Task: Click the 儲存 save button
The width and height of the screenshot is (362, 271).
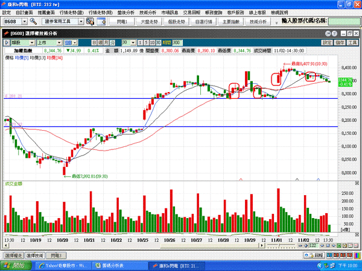Action: click(340, 43)
